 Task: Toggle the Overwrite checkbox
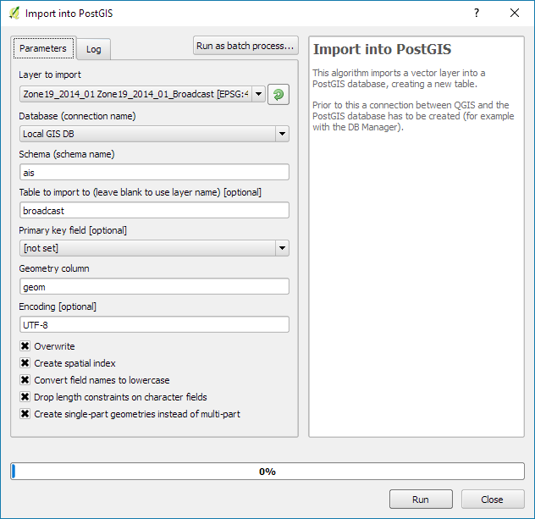[x=25, y=346]
